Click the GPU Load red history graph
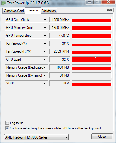The width and height of the screenshot is (116, 143). pos(91,59)
